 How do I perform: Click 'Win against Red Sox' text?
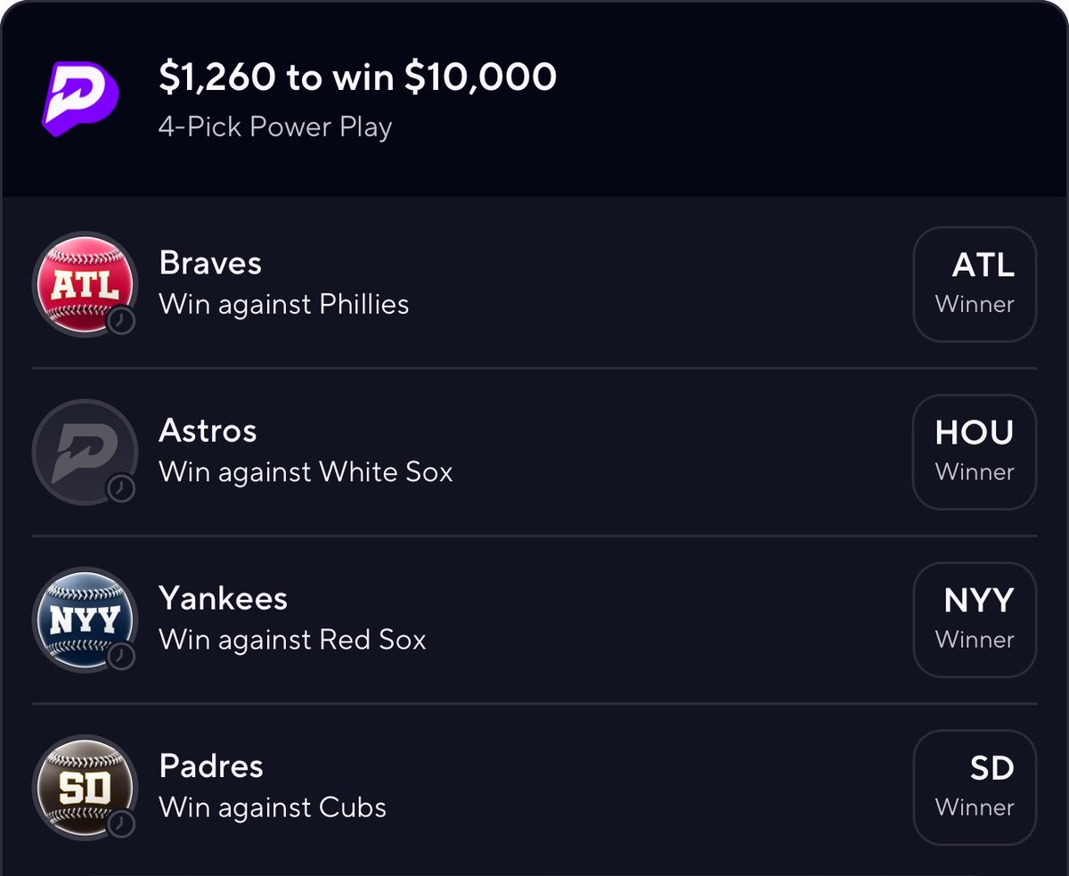292,640
